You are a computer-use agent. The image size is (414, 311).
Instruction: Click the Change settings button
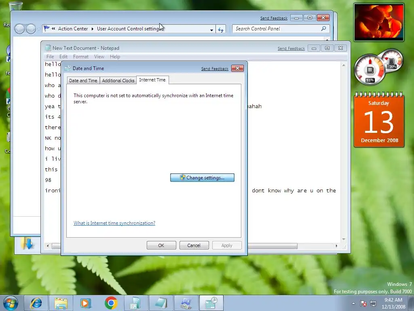[202, 178]
